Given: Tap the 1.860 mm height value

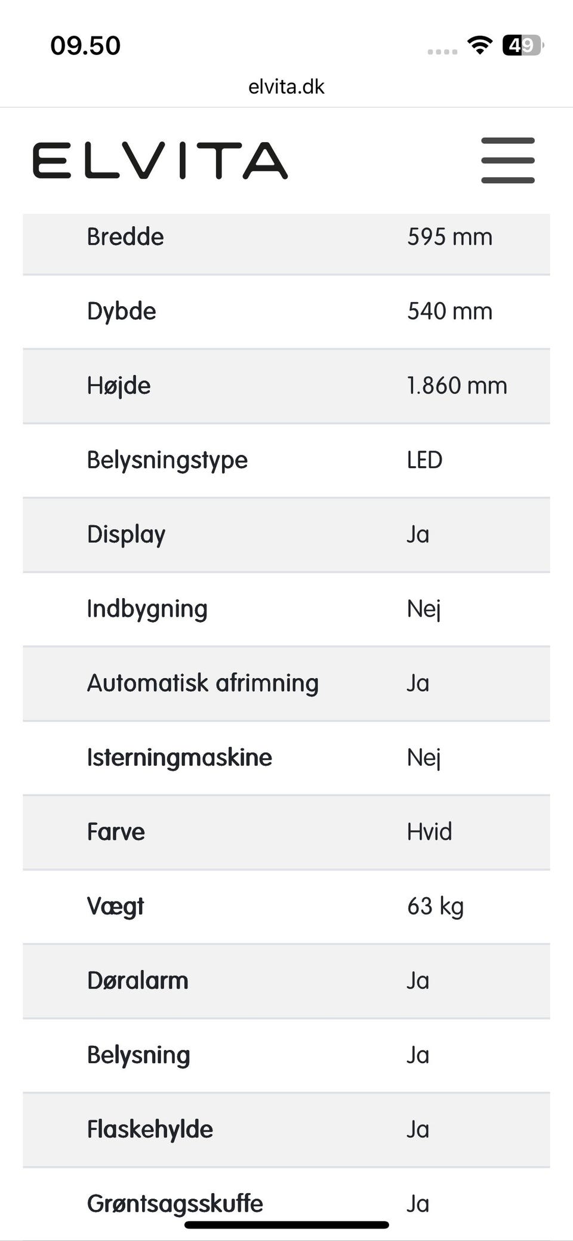Looking at the screenshot, I should click(x=457, y=386).
